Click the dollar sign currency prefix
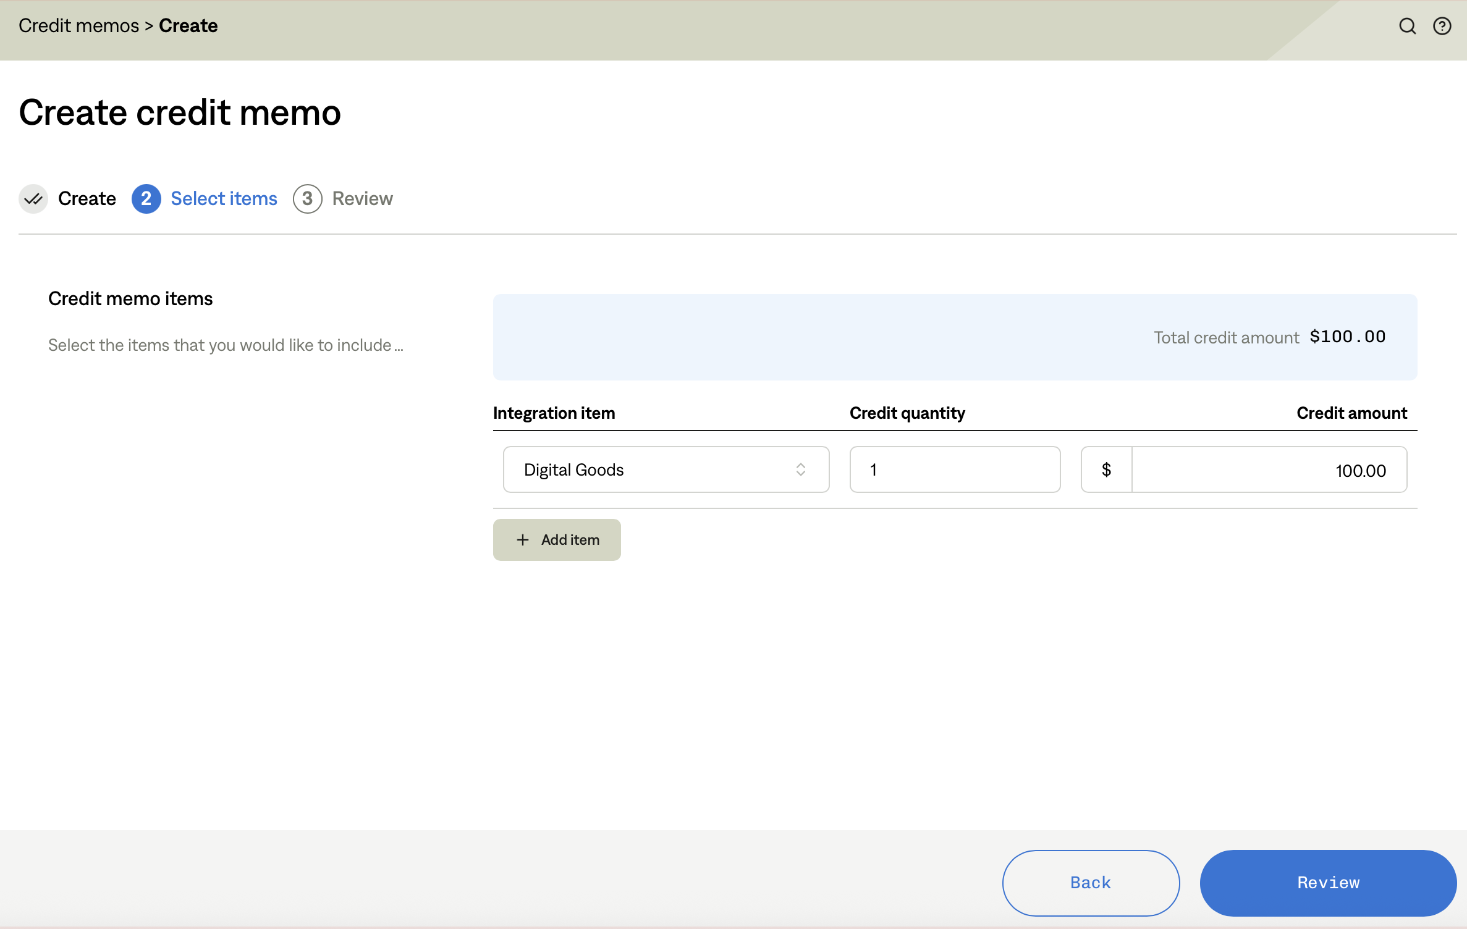Viewport: 1467px width, 929px height. coord(1106,470)
